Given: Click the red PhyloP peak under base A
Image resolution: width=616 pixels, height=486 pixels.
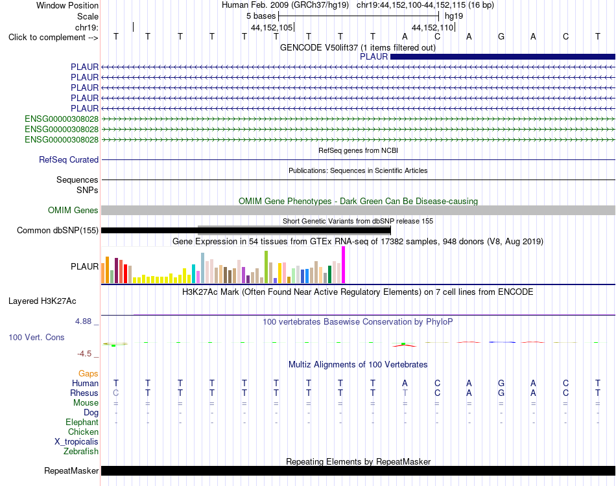Looking at the screenshot, I should pos(404,345).
